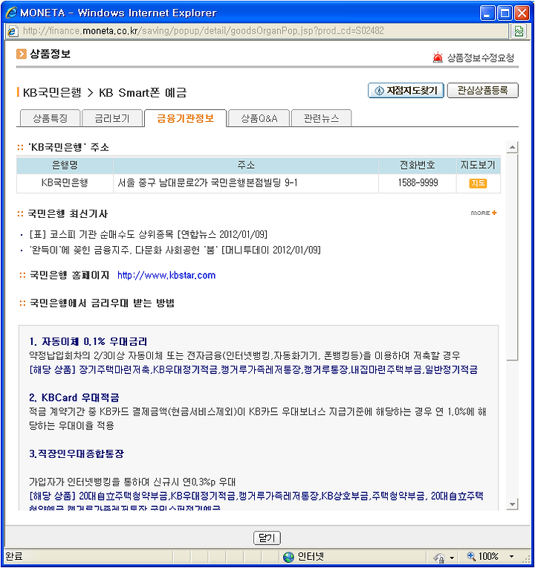Click the 전화번호 column header
The image size is (535, 568).
418,166
